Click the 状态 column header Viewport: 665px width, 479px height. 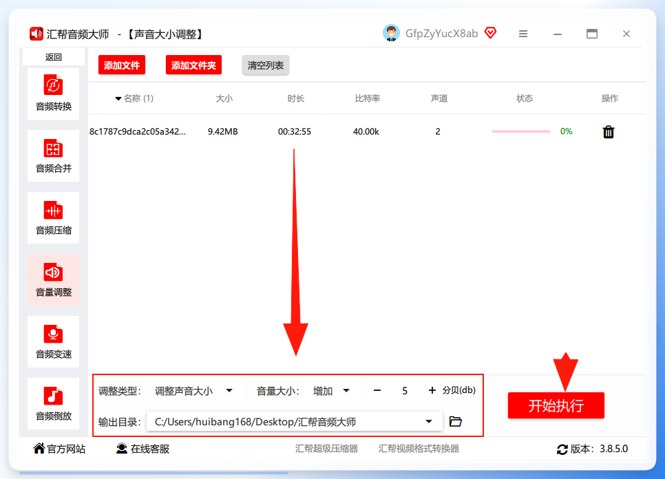click(524, 98)
